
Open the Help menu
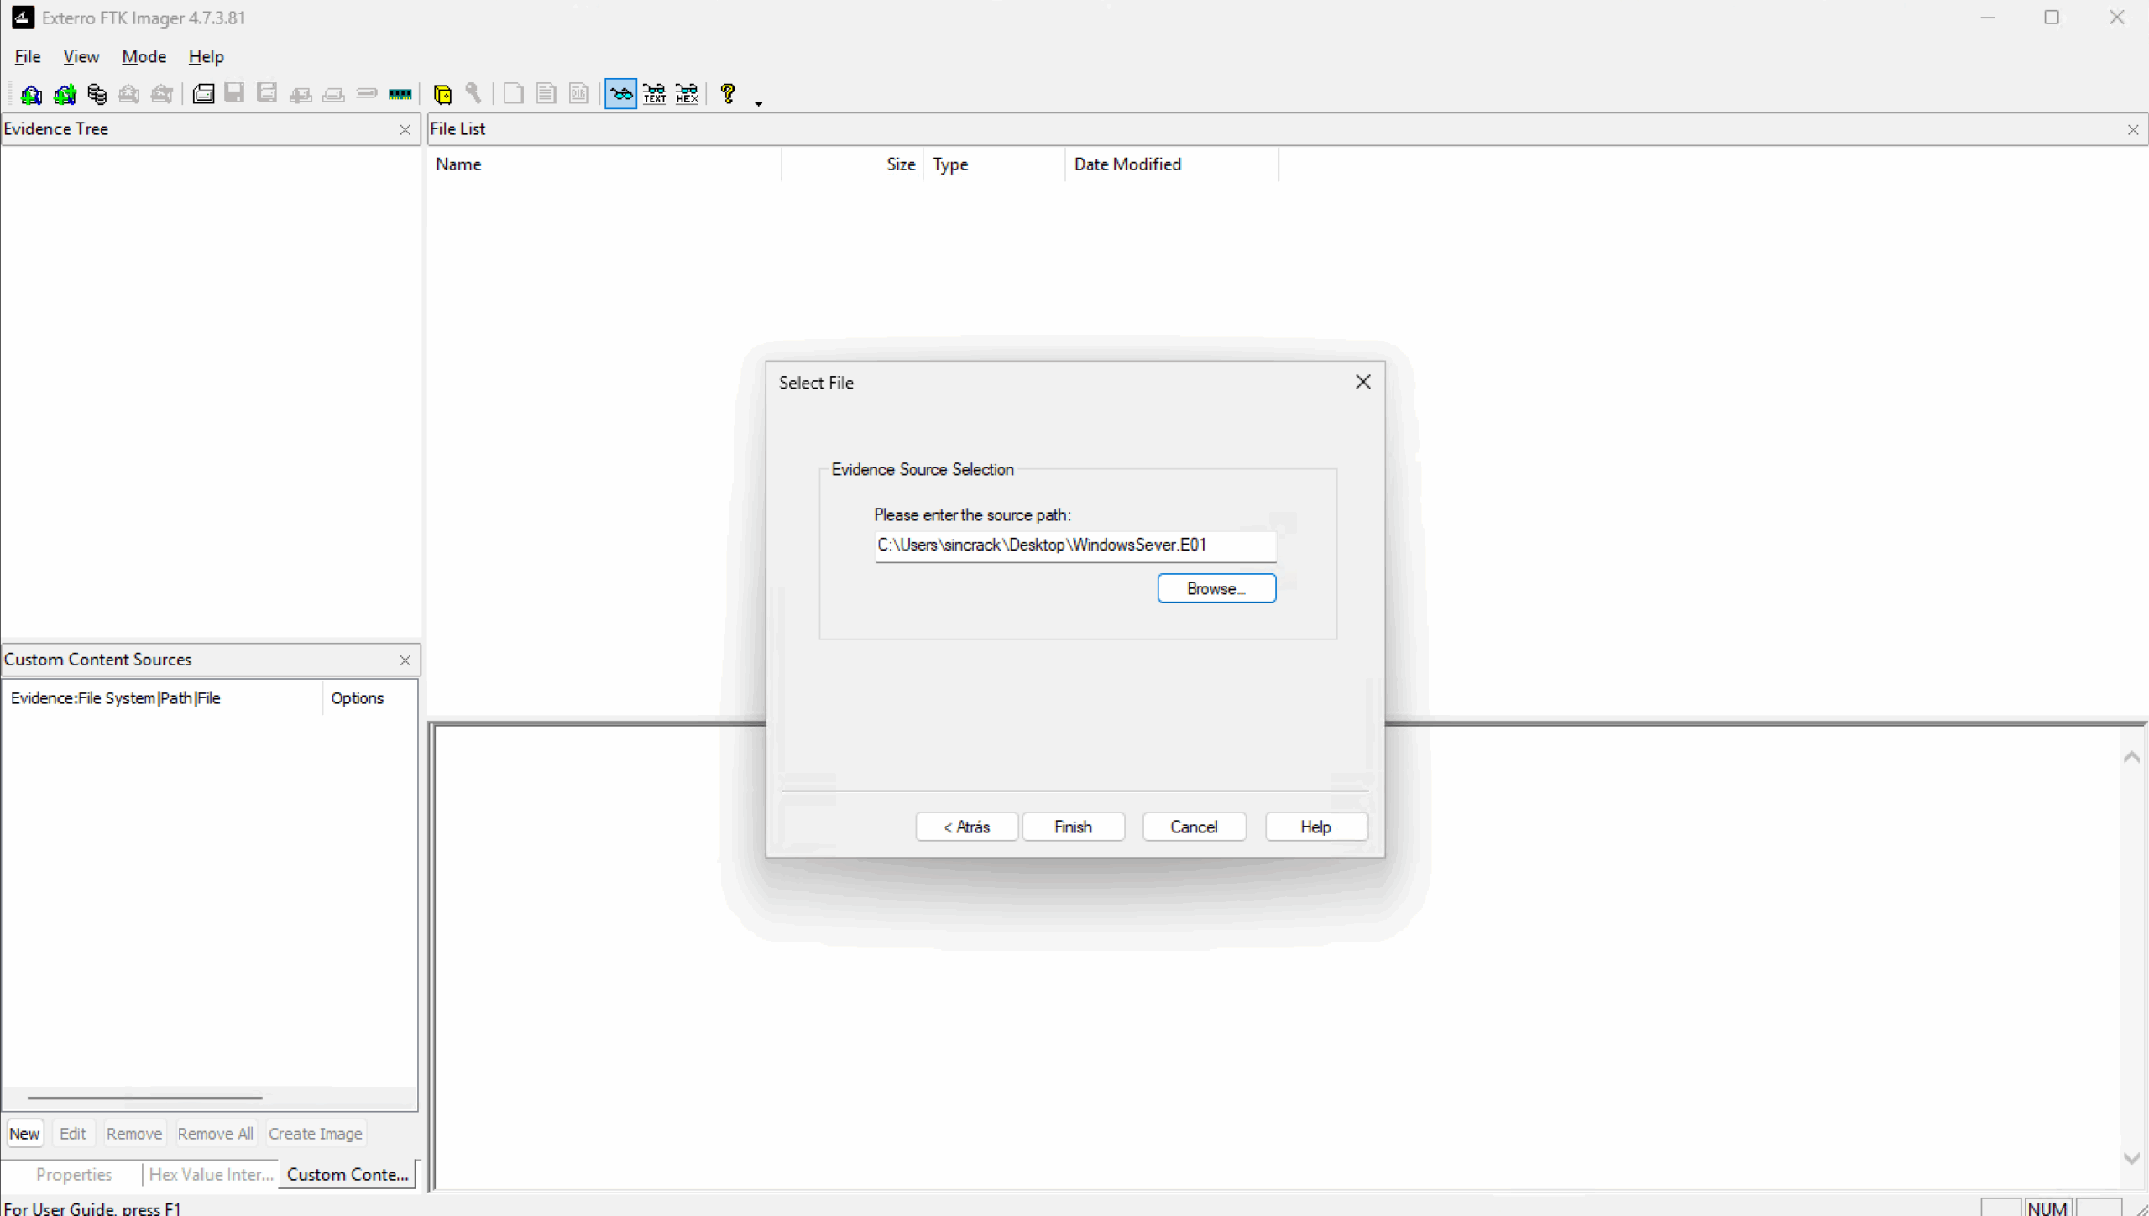[x=206, y=56]
